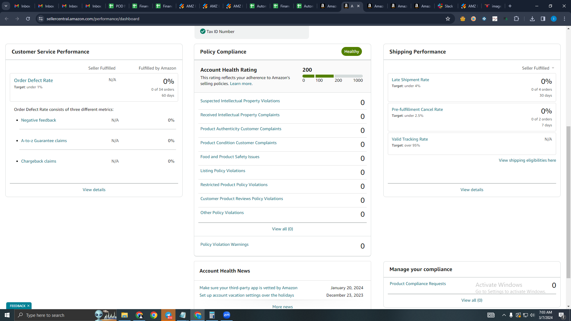This screenshot has width=571, height=321.
Task: Switch to the image tab
Action: 493,6
